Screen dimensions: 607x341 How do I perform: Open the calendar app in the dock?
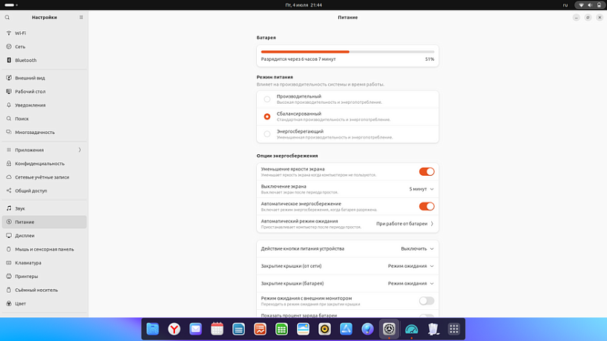pos(217,328)
